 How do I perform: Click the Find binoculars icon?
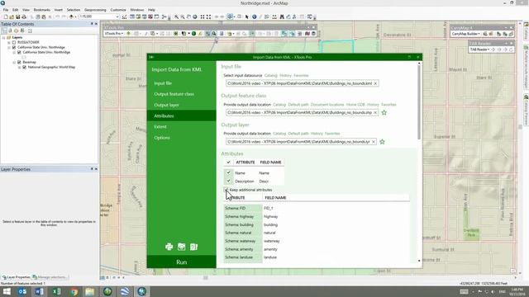tap(282, 16)
